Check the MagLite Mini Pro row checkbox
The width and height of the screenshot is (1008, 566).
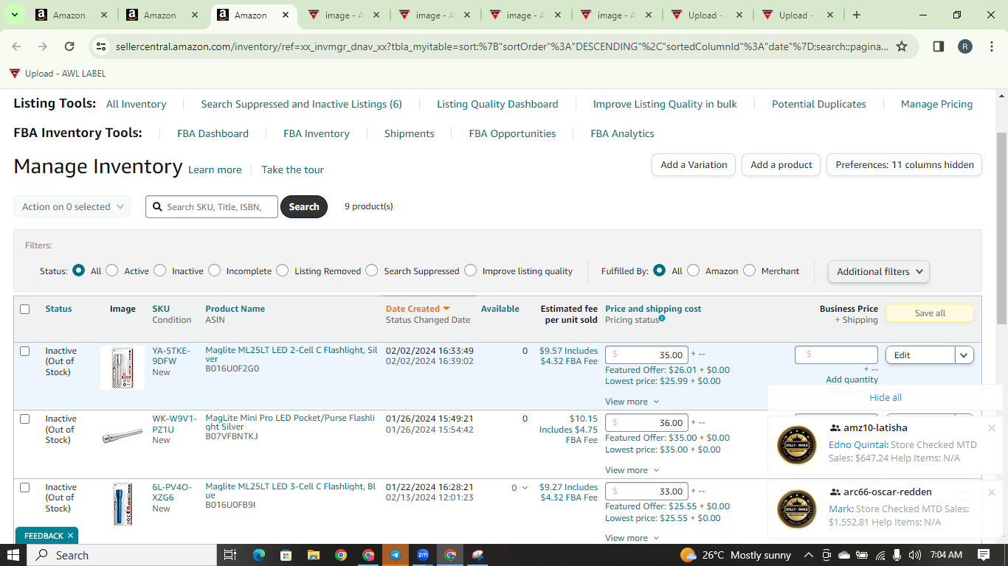(x=24, y=419)
